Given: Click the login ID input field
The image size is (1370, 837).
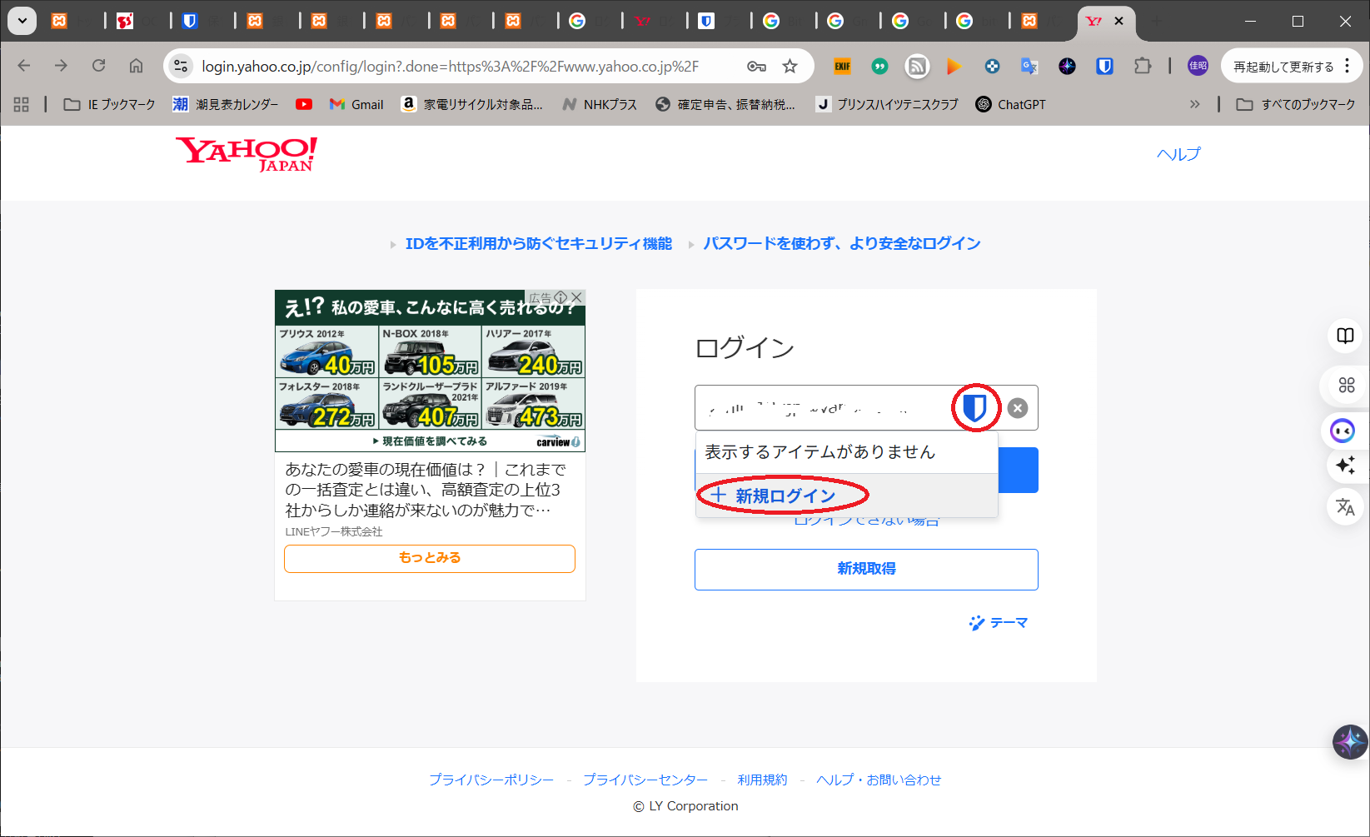Looking at the screenshot, I should pyautogui.click(x=820, y=408).
